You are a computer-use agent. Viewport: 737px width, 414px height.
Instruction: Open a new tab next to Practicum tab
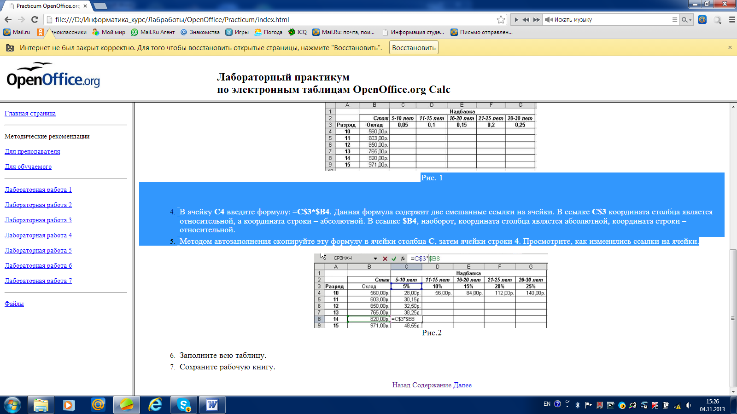click(x=100, y=6)
